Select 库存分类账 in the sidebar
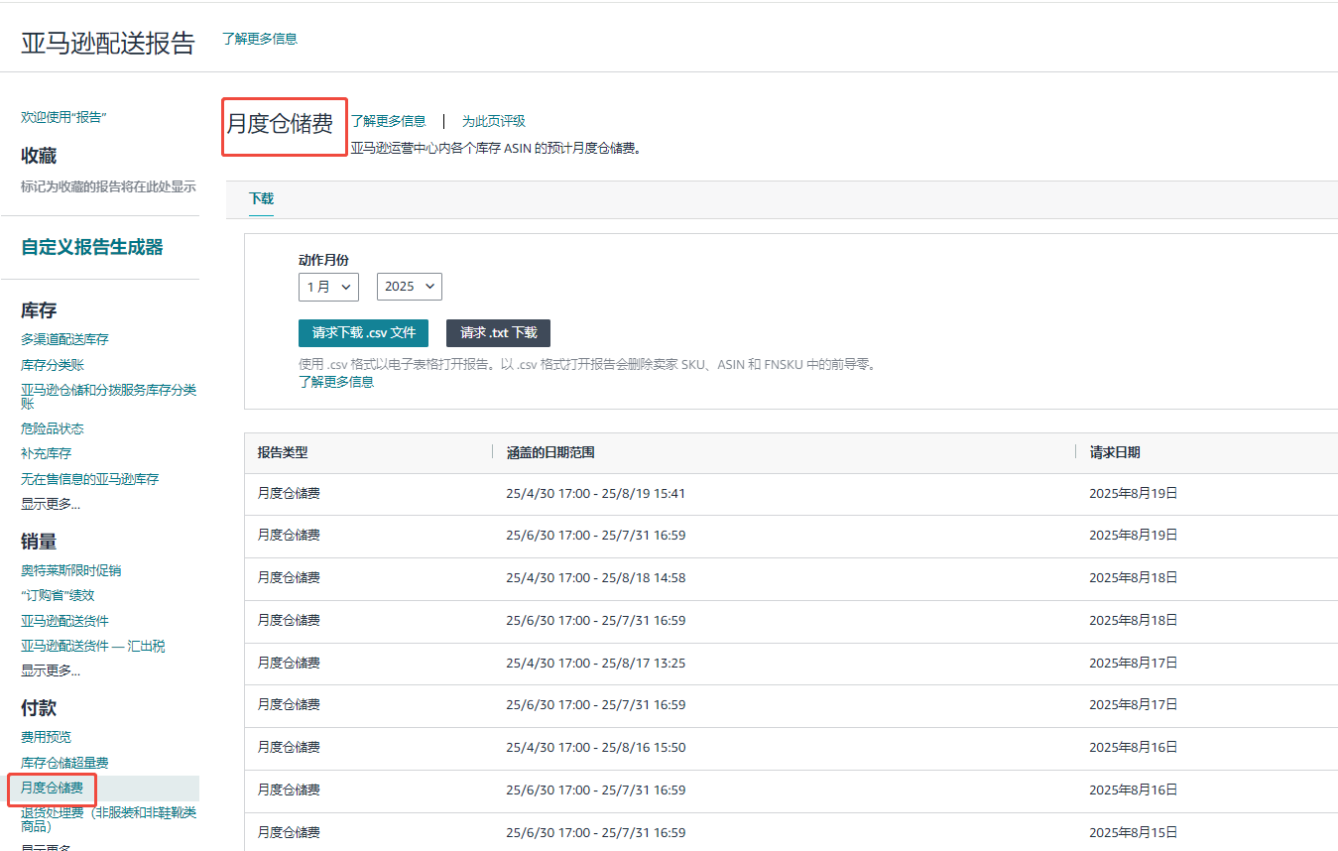 (53, 365)
